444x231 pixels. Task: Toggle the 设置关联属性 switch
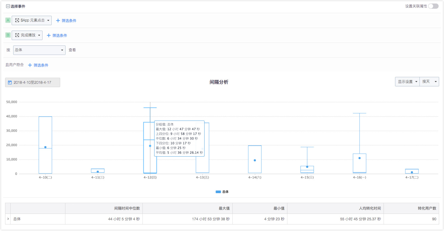coord(433,6)
